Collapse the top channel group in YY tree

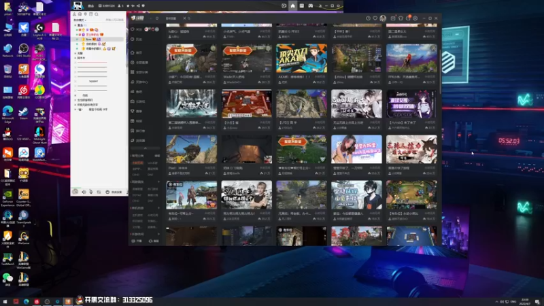(x=75, y=25)
